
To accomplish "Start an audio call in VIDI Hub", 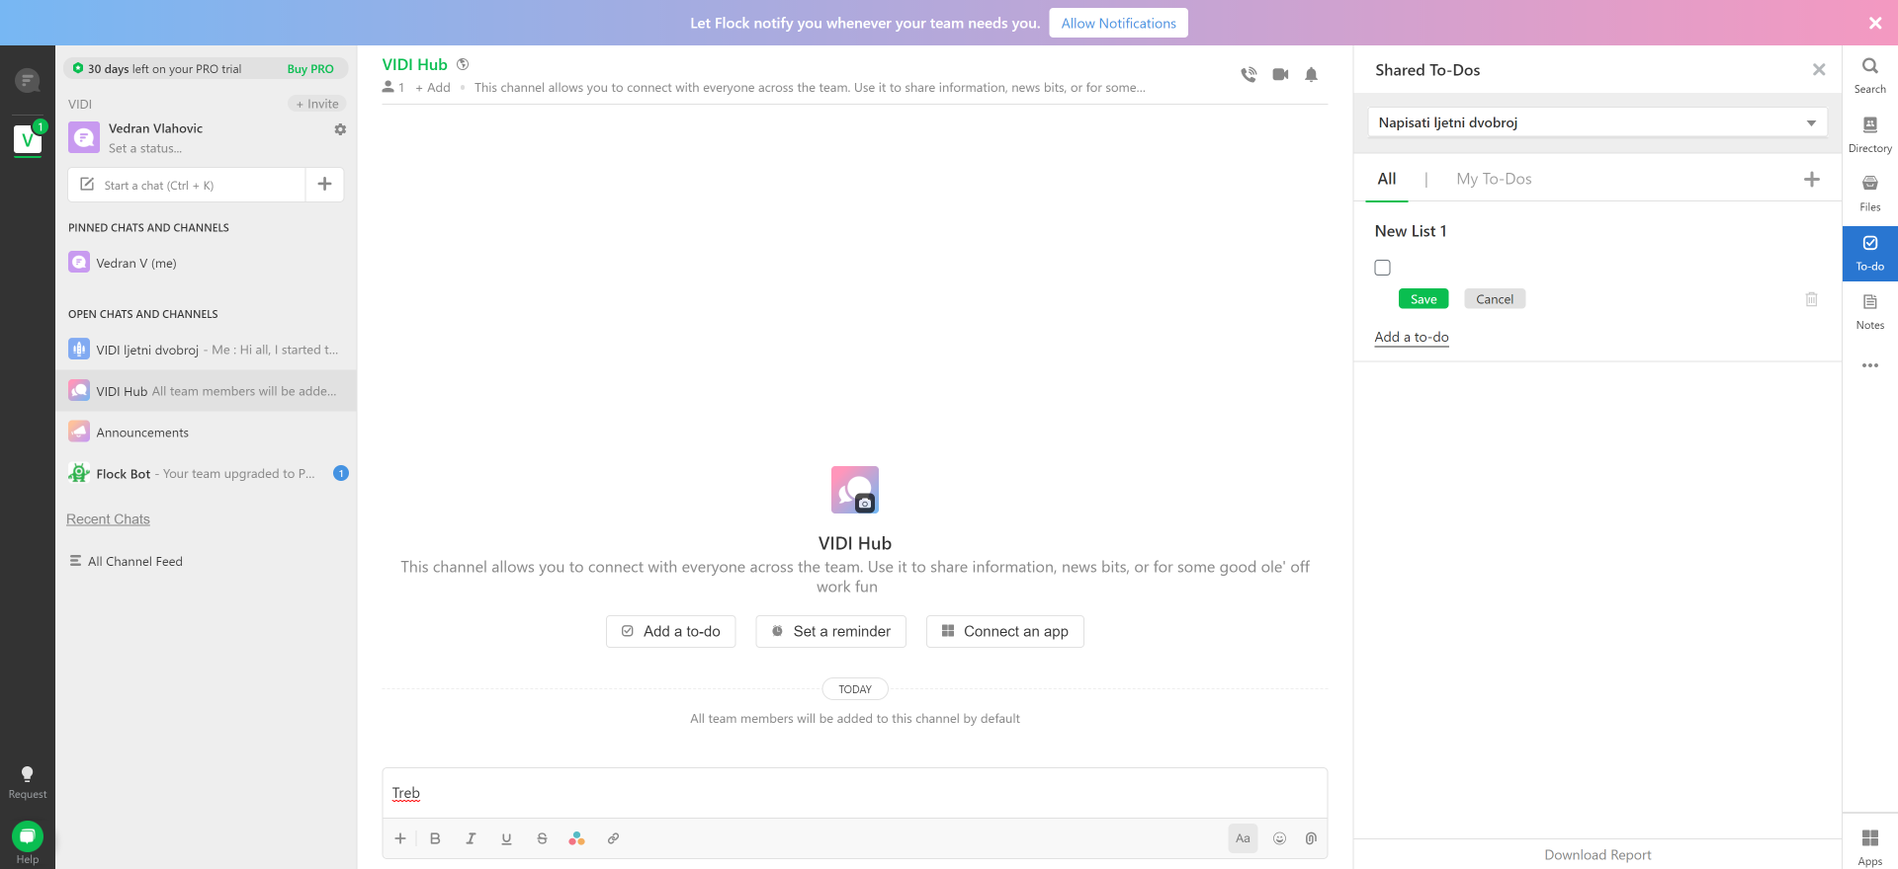I will coord(1249,74).
